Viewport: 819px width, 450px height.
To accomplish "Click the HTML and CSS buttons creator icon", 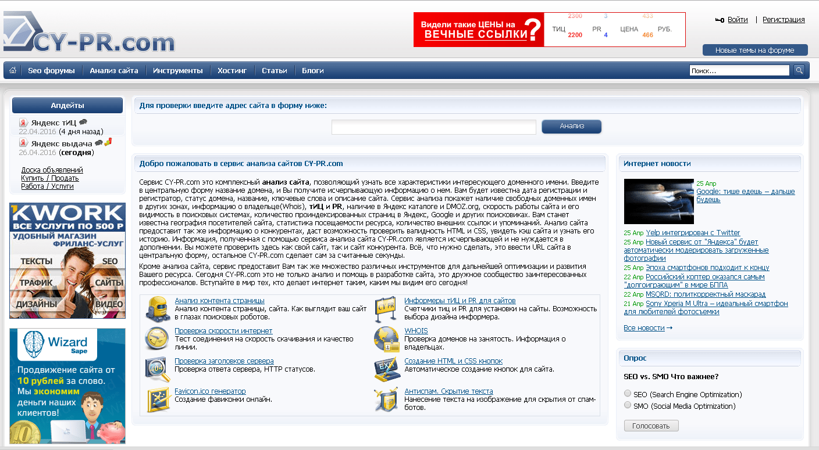I will [386, 369].
